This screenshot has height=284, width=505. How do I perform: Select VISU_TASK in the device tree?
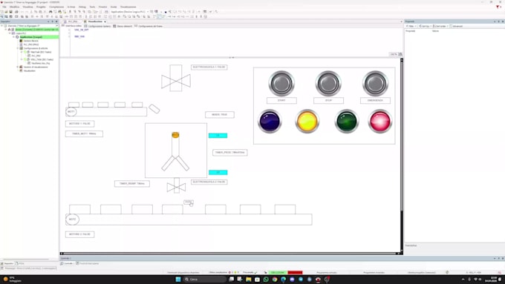(42, 59)
